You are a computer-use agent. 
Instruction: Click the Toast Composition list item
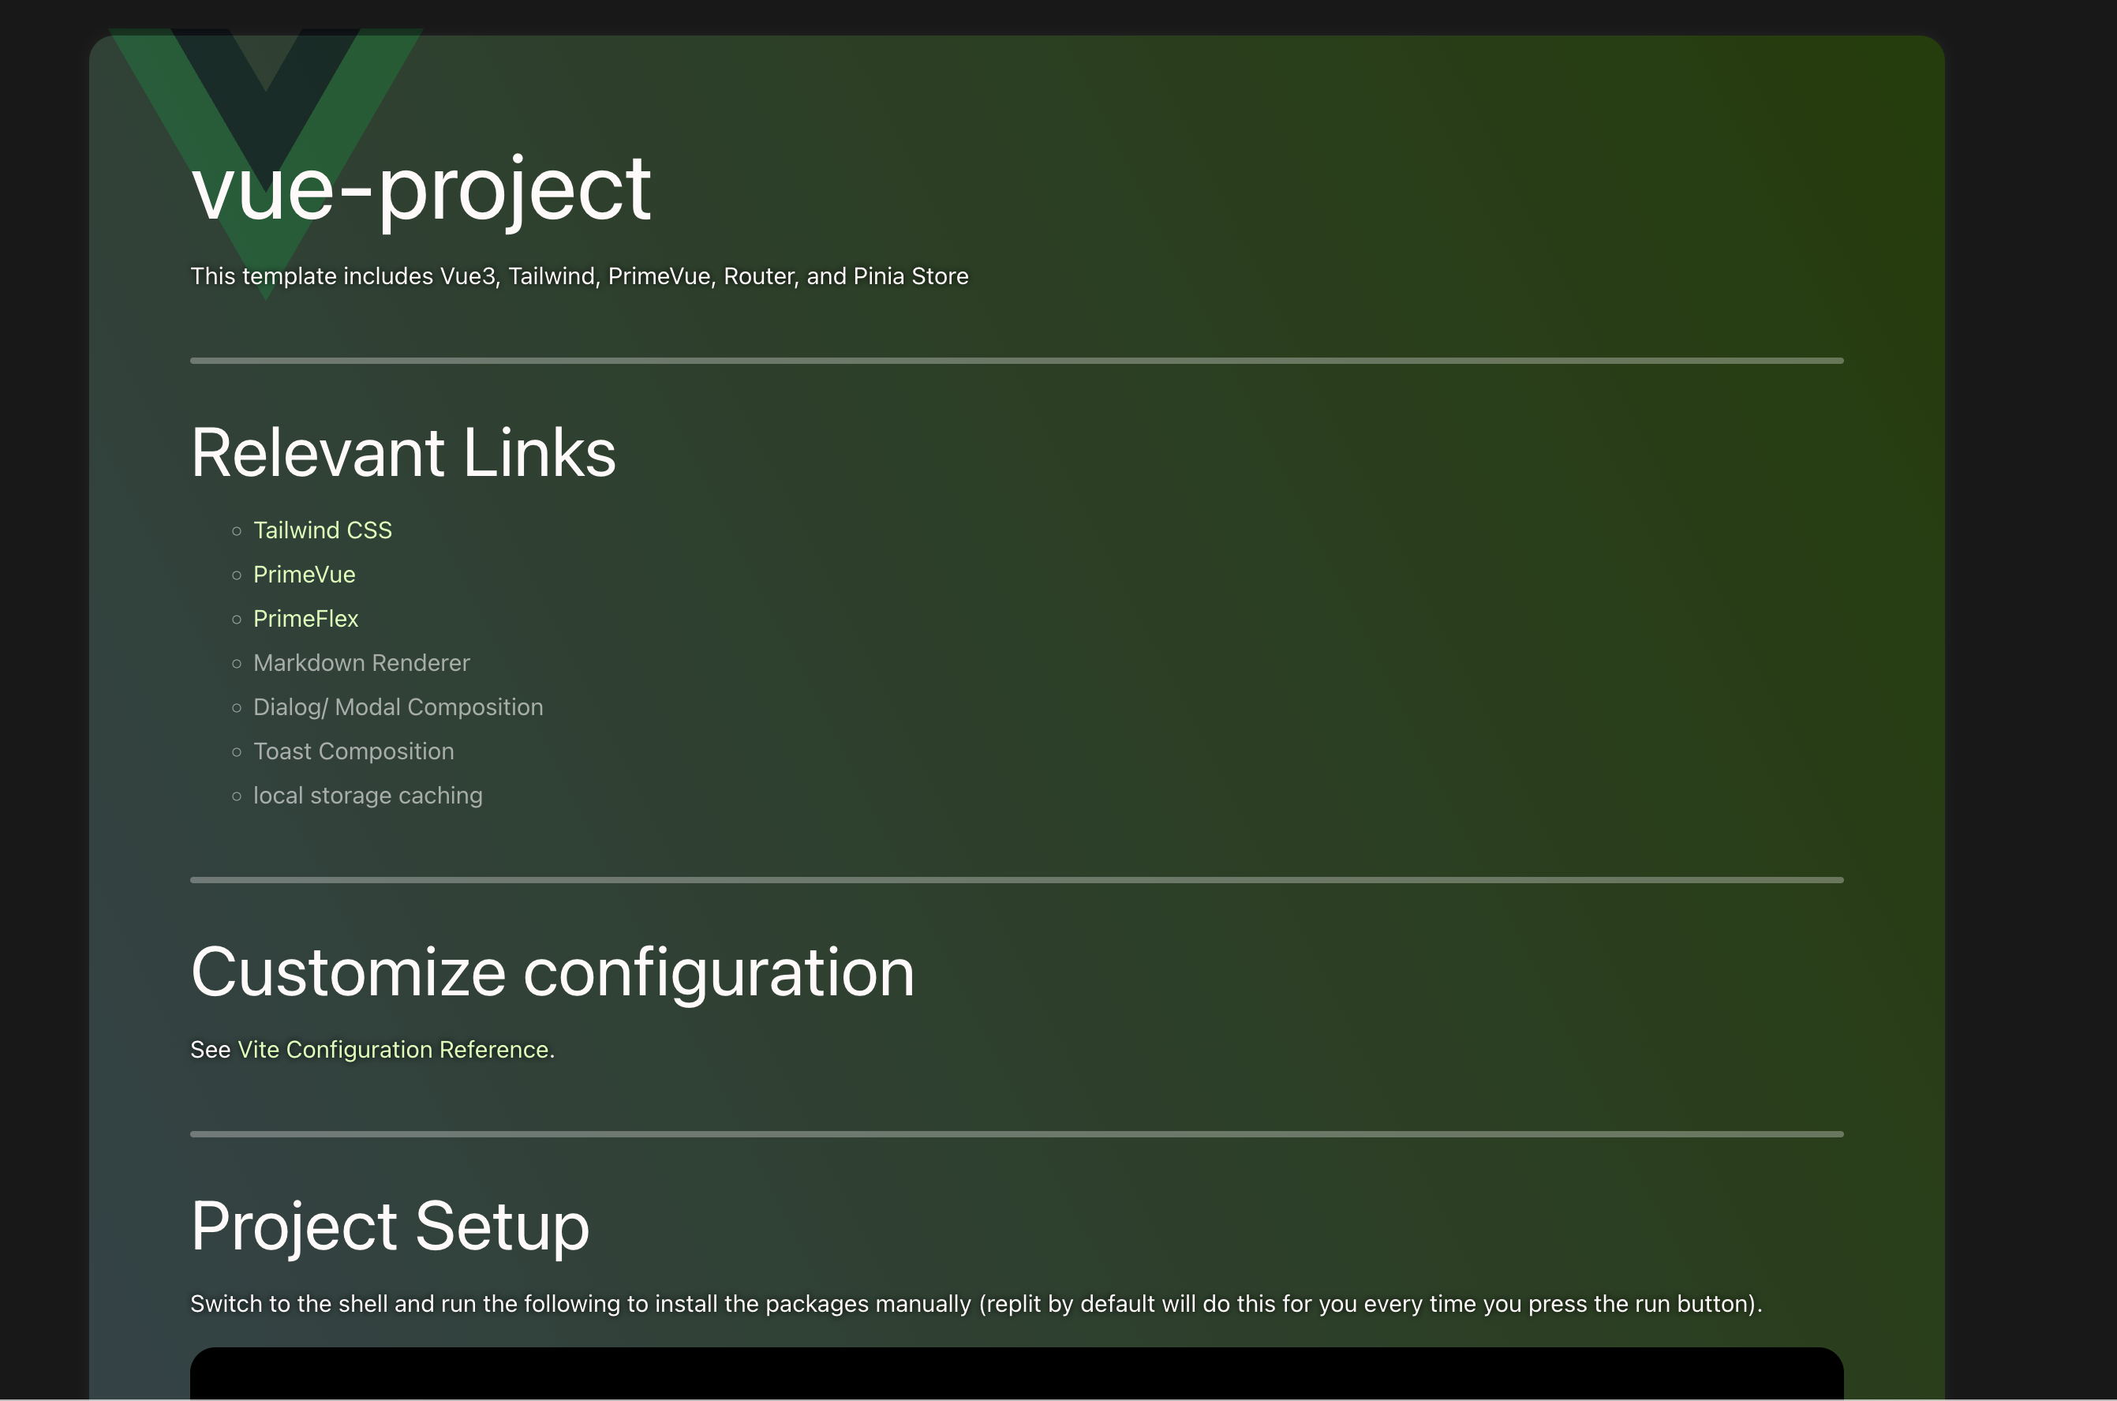(353, 751)
